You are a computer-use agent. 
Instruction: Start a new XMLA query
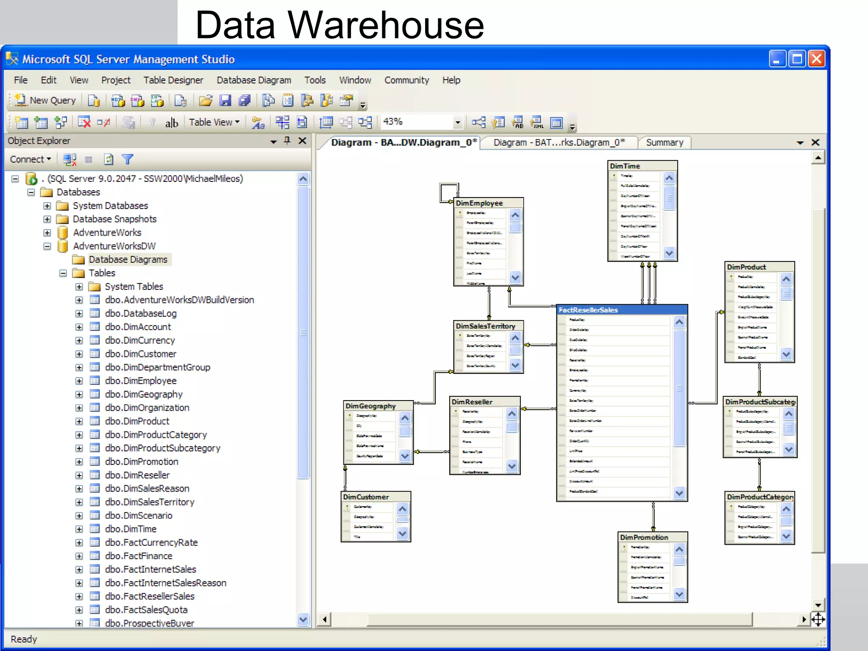click(157, 100)
